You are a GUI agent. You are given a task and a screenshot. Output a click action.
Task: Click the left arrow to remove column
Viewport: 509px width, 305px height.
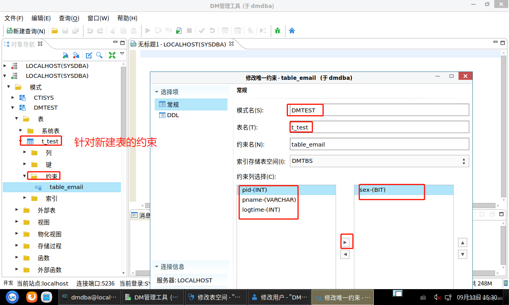tap(345, 254)
